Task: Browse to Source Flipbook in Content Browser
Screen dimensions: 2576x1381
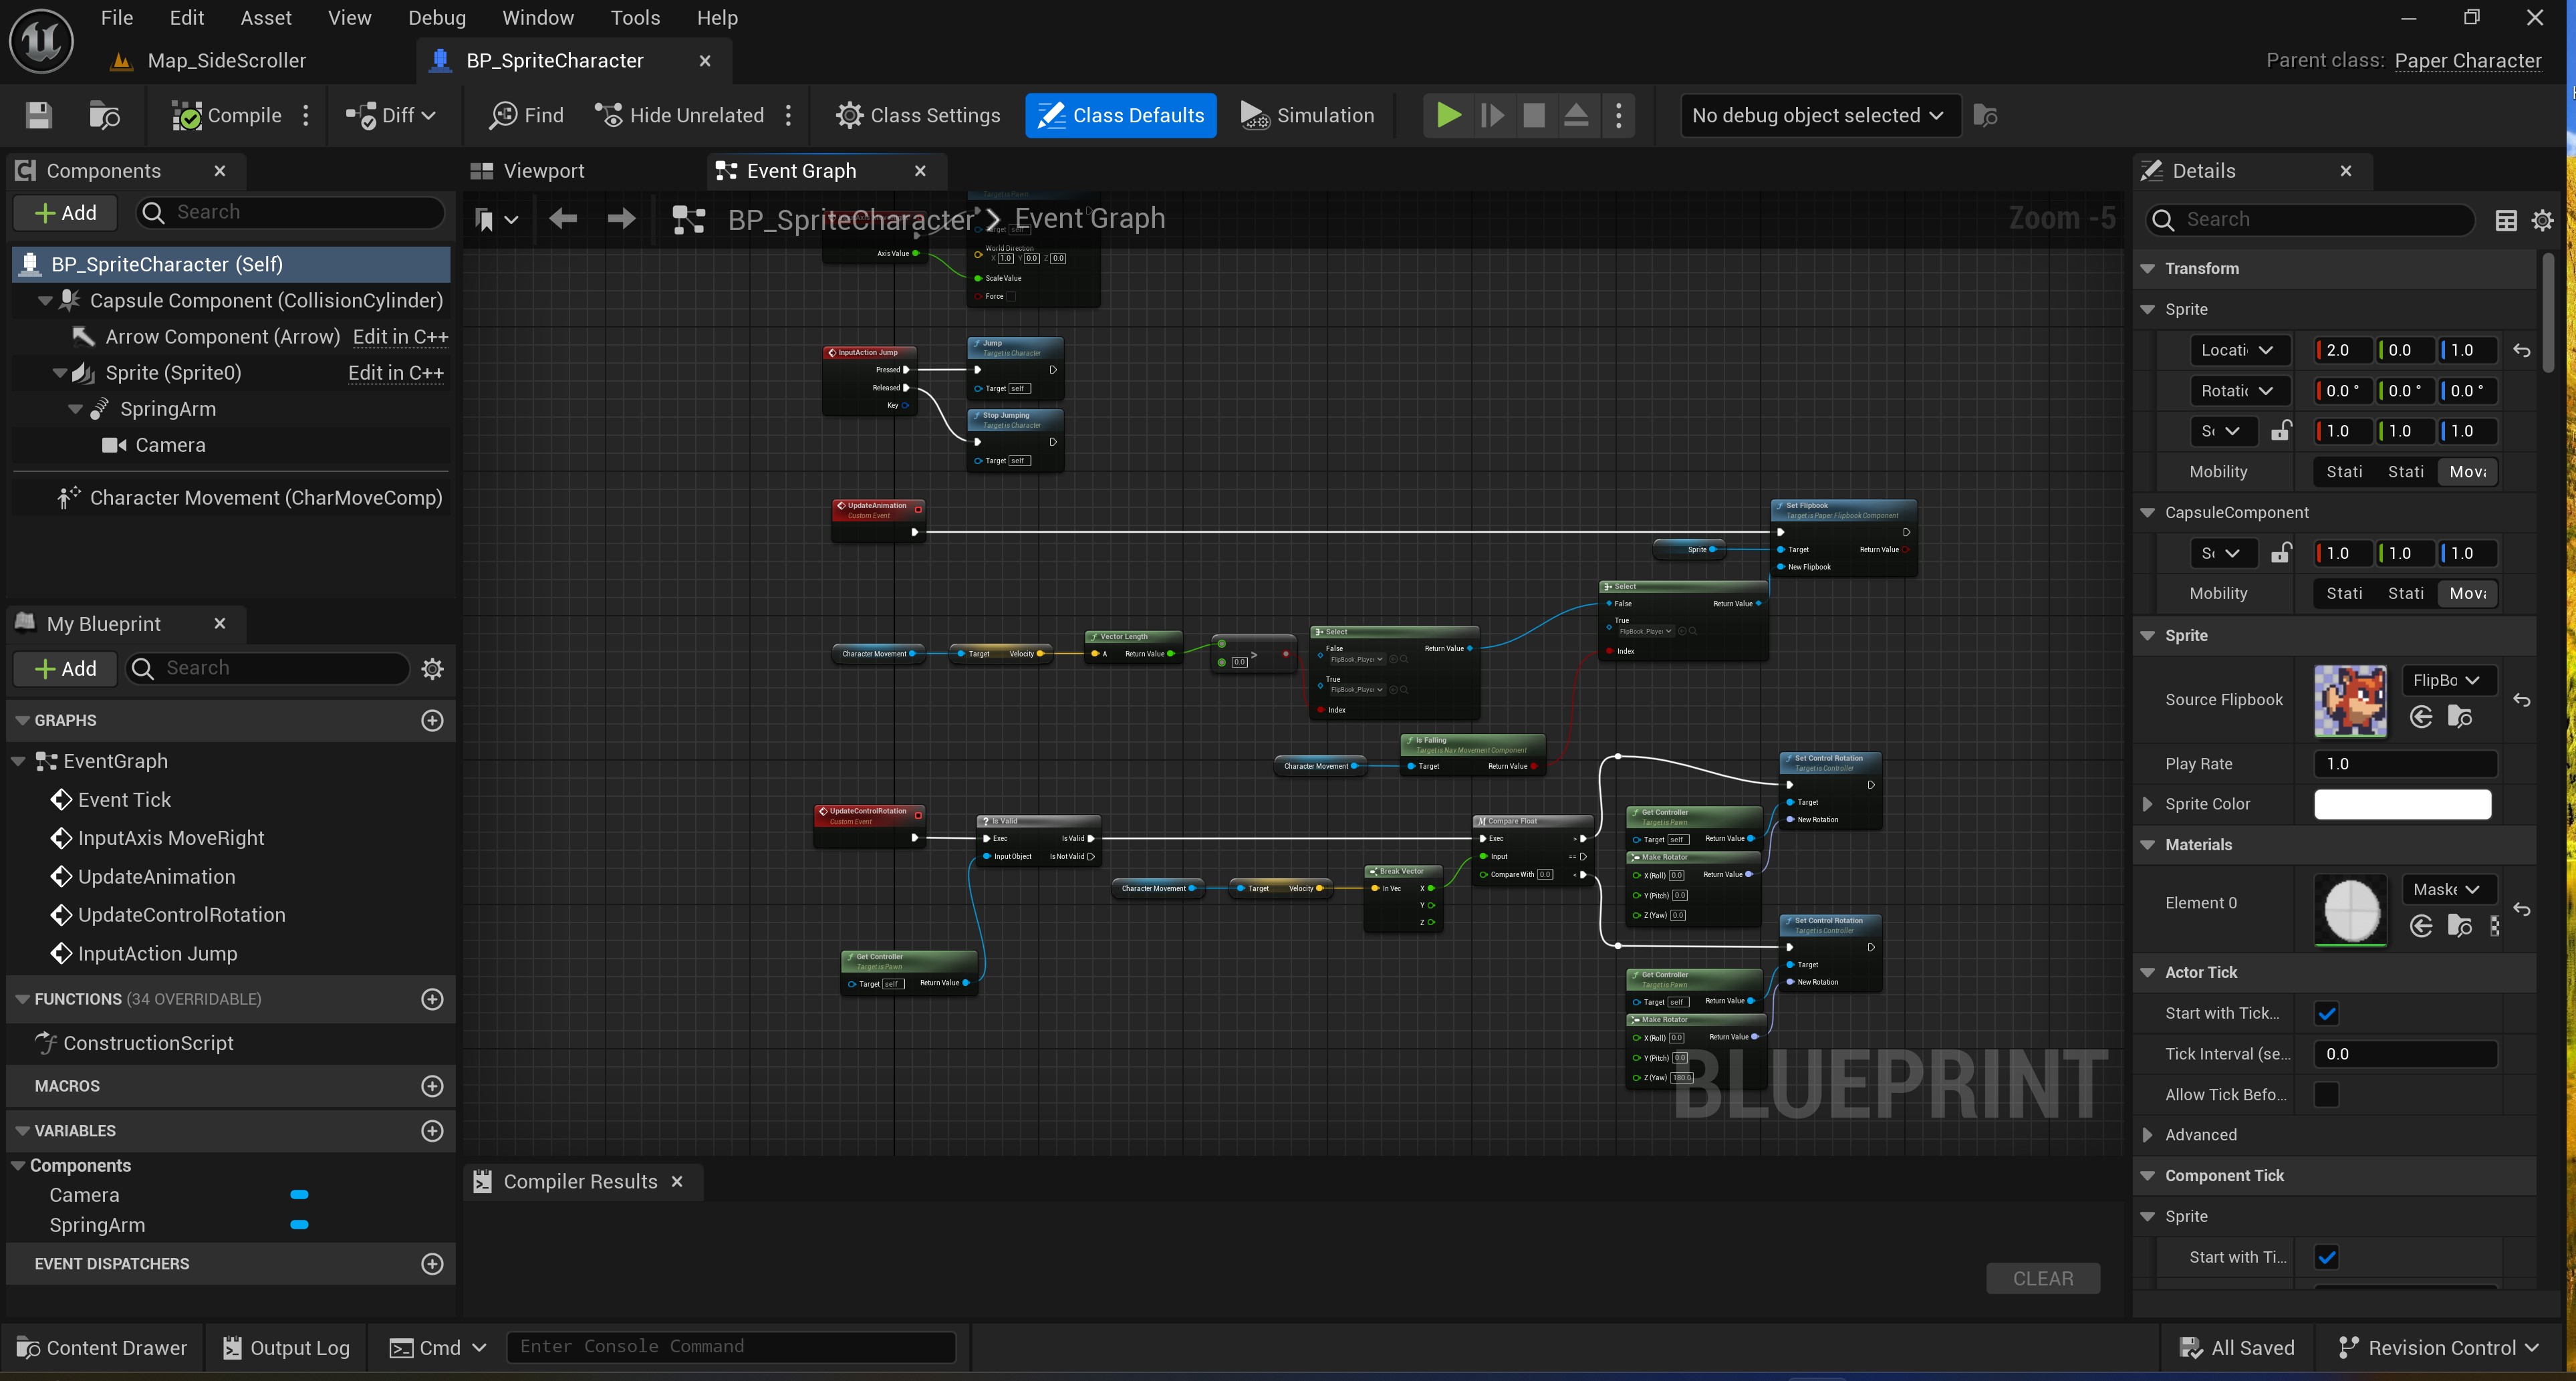Action: [2459, 716]
